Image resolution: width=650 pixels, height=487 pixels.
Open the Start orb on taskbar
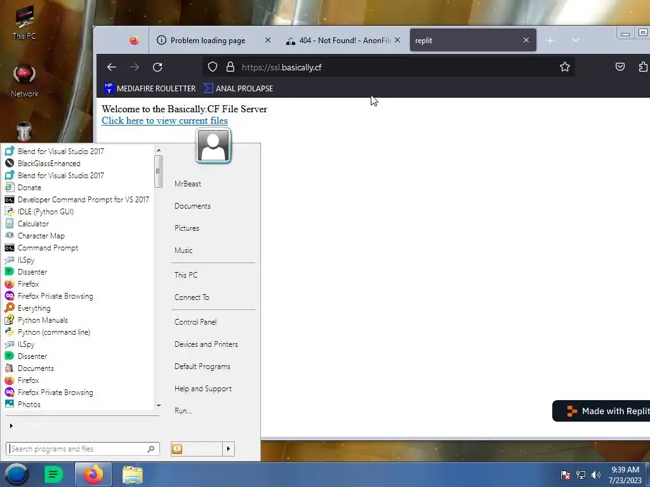click(x=17, y=474)
